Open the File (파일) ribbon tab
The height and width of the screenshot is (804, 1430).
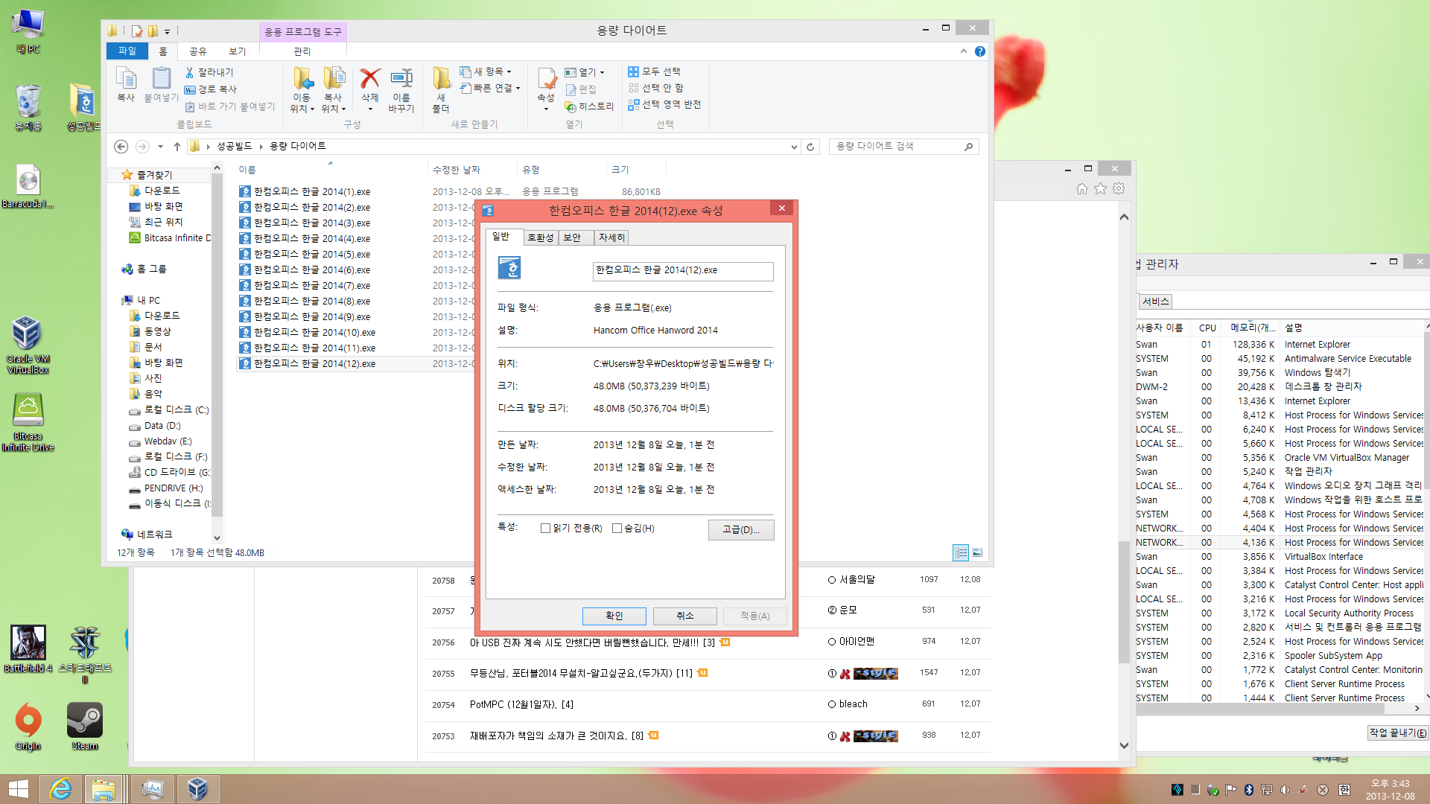tap(127, 51)
